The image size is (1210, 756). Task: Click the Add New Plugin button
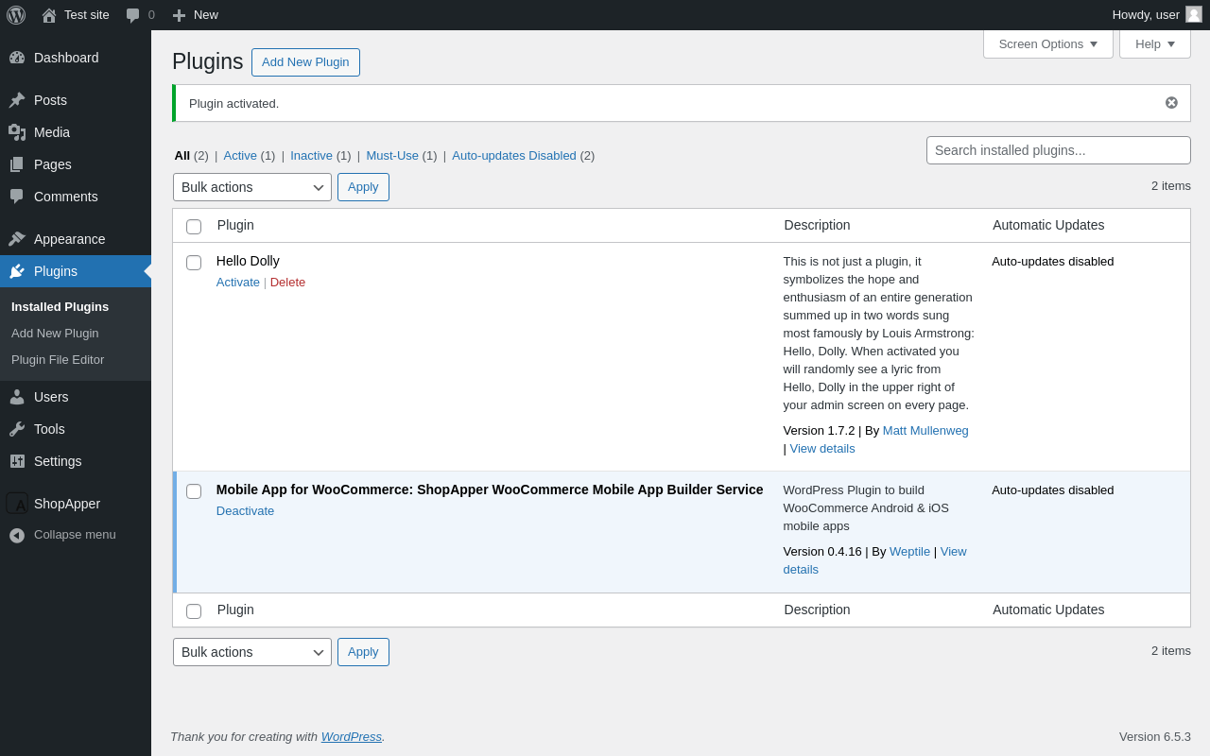click(305, 62)
